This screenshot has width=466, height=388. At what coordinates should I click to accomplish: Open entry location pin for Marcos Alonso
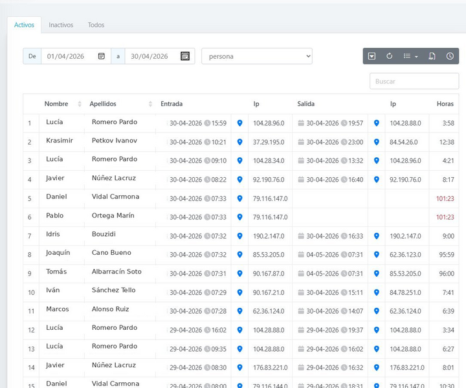240,311
